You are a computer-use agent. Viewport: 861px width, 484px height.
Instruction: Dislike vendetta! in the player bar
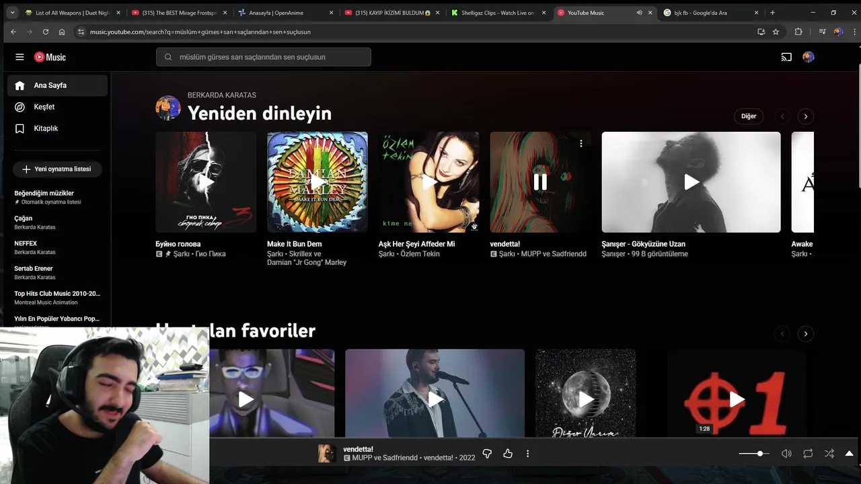click(488, 454)
